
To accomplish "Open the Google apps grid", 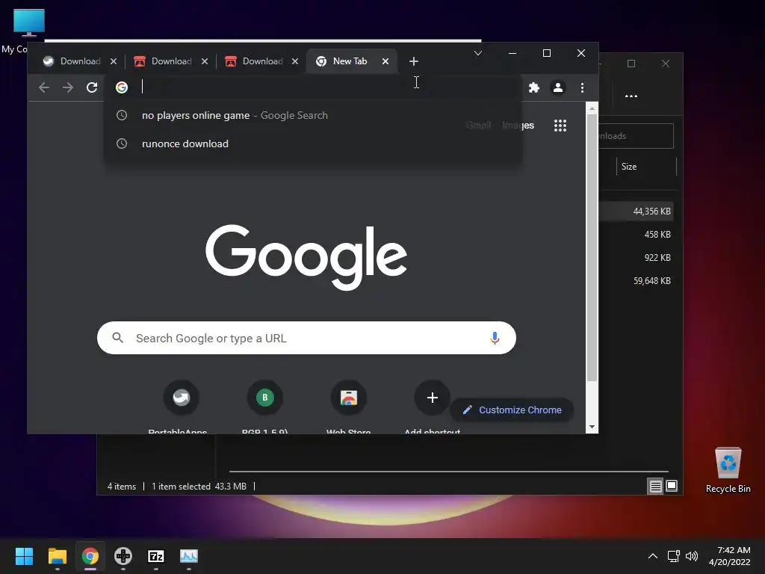I will (560, 126).
